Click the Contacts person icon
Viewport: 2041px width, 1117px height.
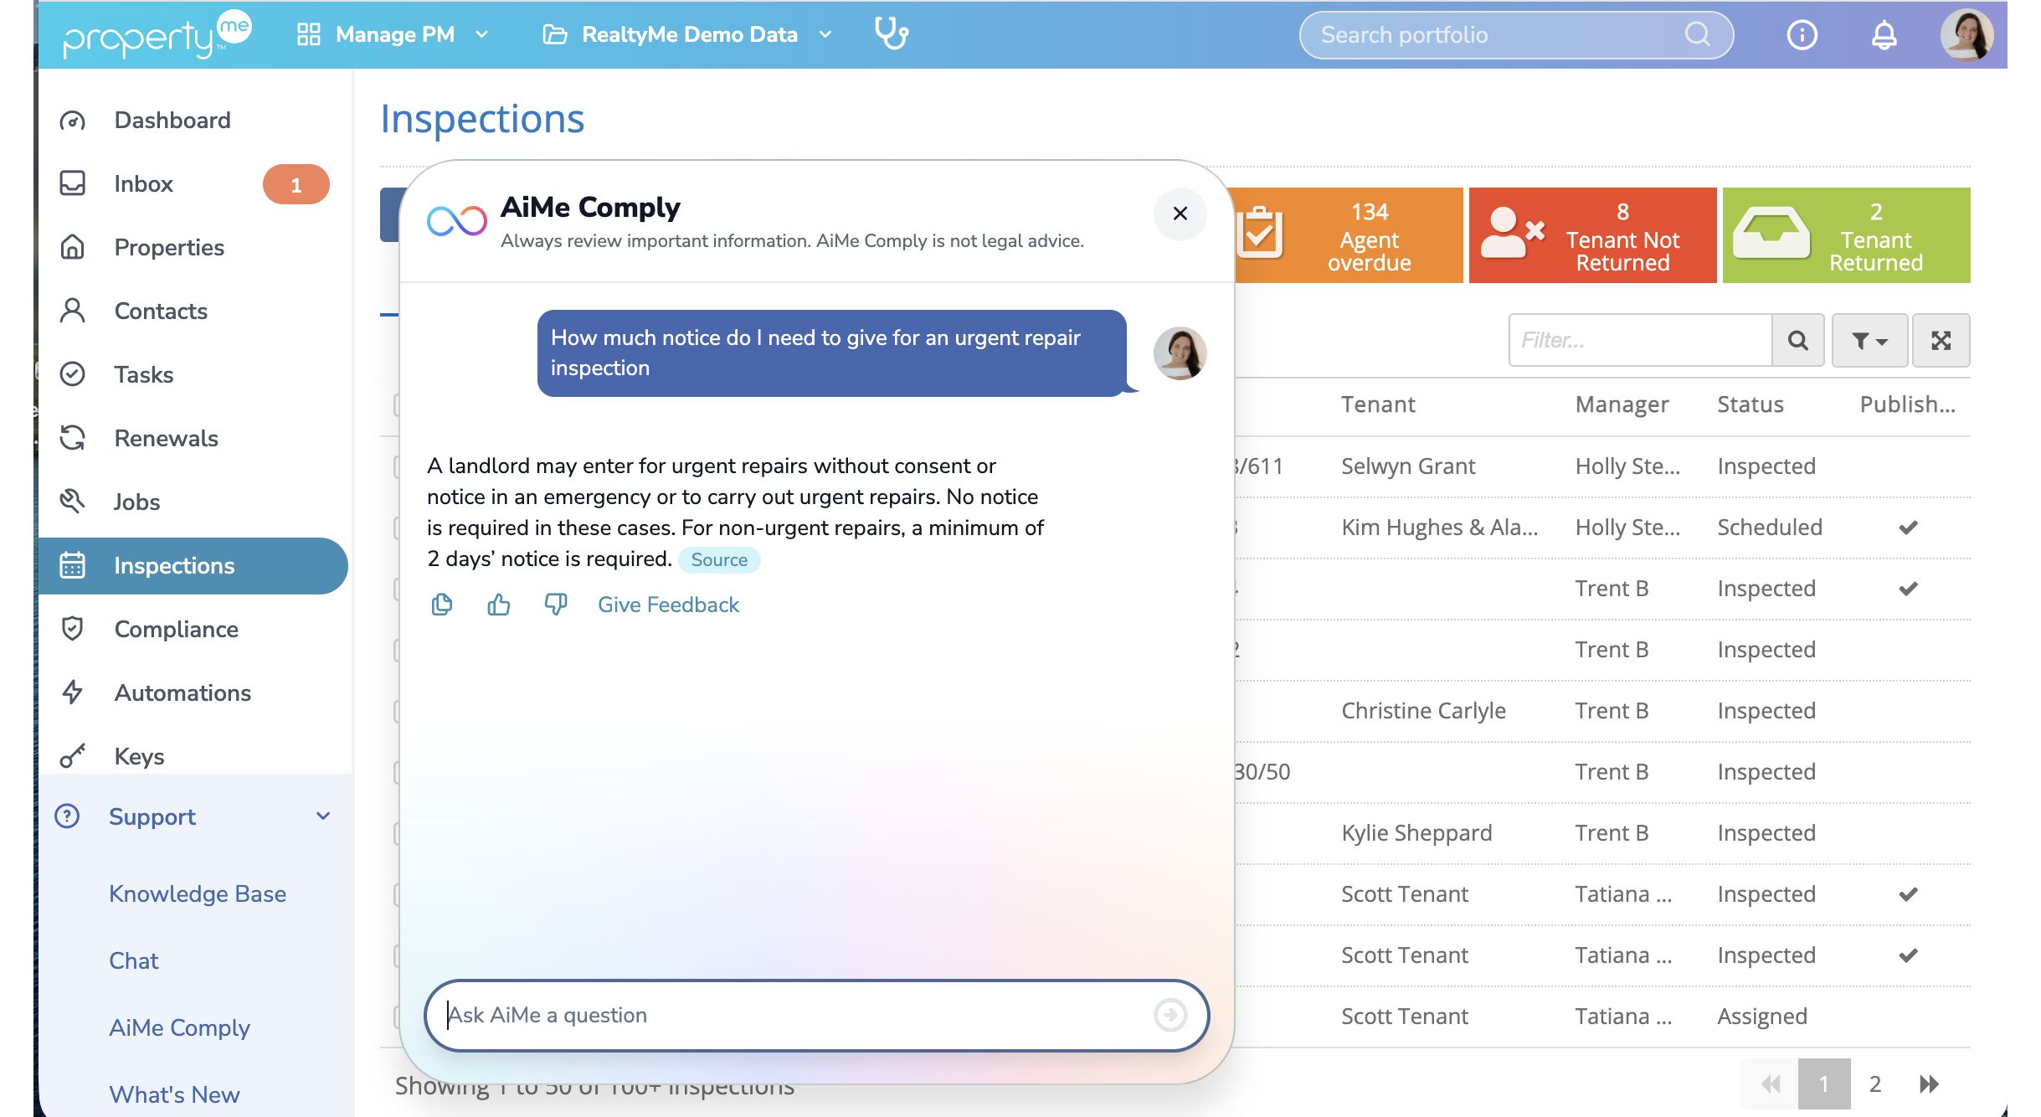pyautogui.click(x=73, y=311)
